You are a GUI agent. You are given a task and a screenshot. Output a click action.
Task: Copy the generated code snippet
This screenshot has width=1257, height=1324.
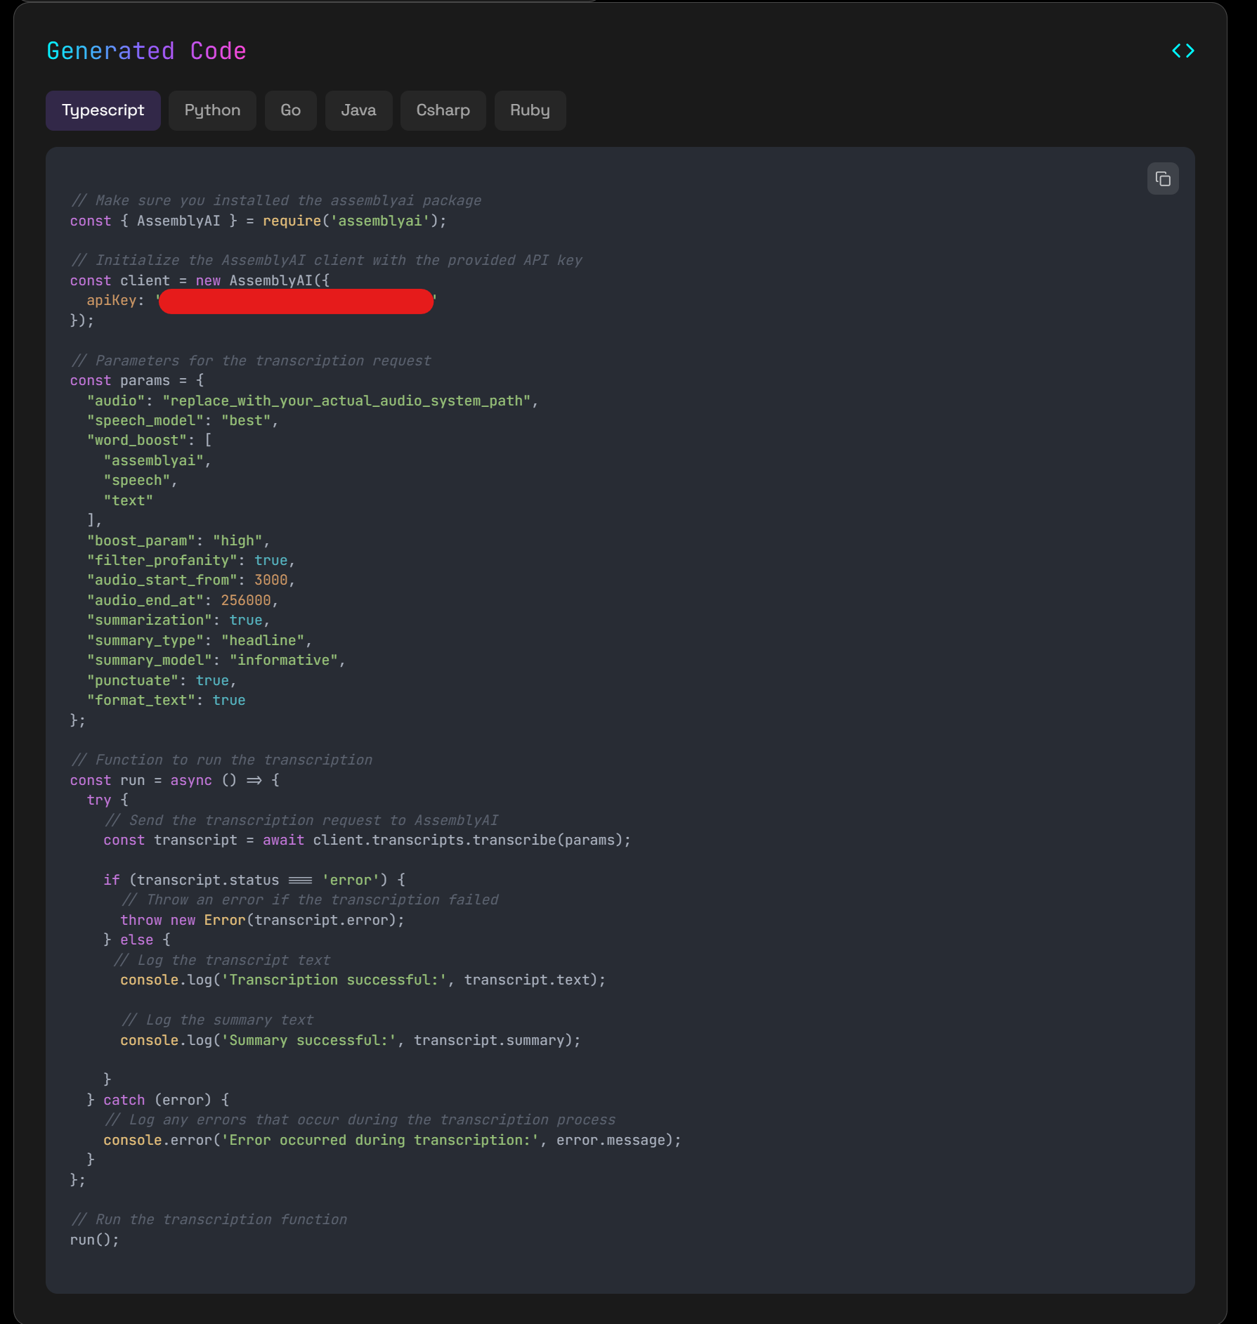(1163, 179)
